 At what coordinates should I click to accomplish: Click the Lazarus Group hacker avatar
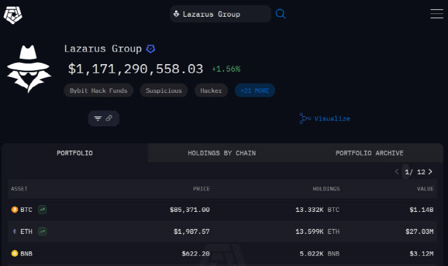29,69
